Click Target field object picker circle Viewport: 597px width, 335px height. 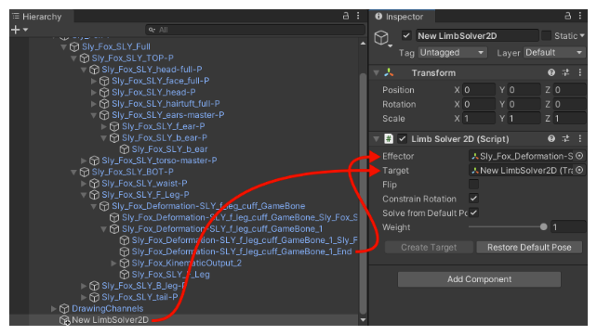[579, 170]
